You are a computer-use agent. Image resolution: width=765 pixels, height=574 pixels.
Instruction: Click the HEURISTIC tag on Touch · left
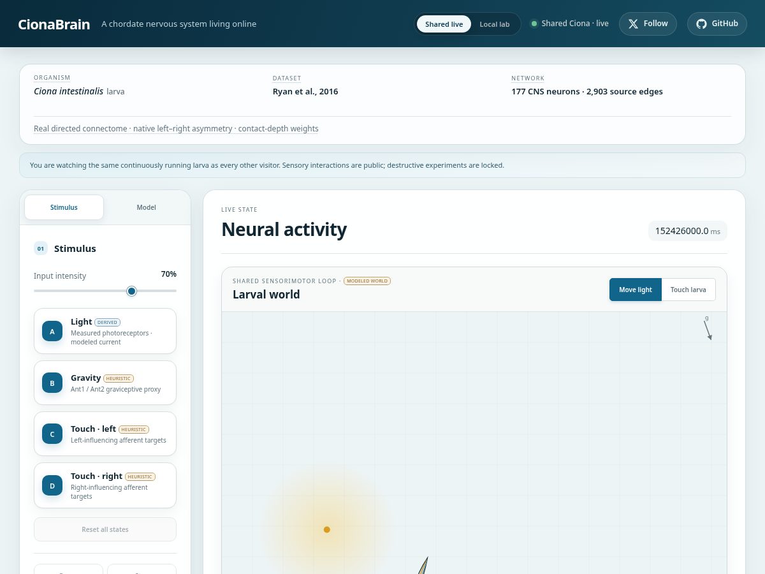pyautogui.click(x=134, y=429)
